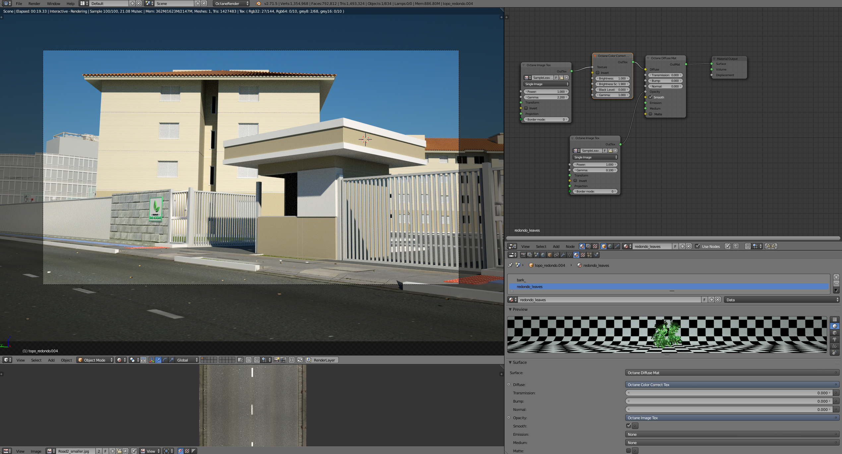Toggle the Use Nodes checkbox
This screenshot has height=454, width=842.
pyautogui.click(x=697, y=246)
